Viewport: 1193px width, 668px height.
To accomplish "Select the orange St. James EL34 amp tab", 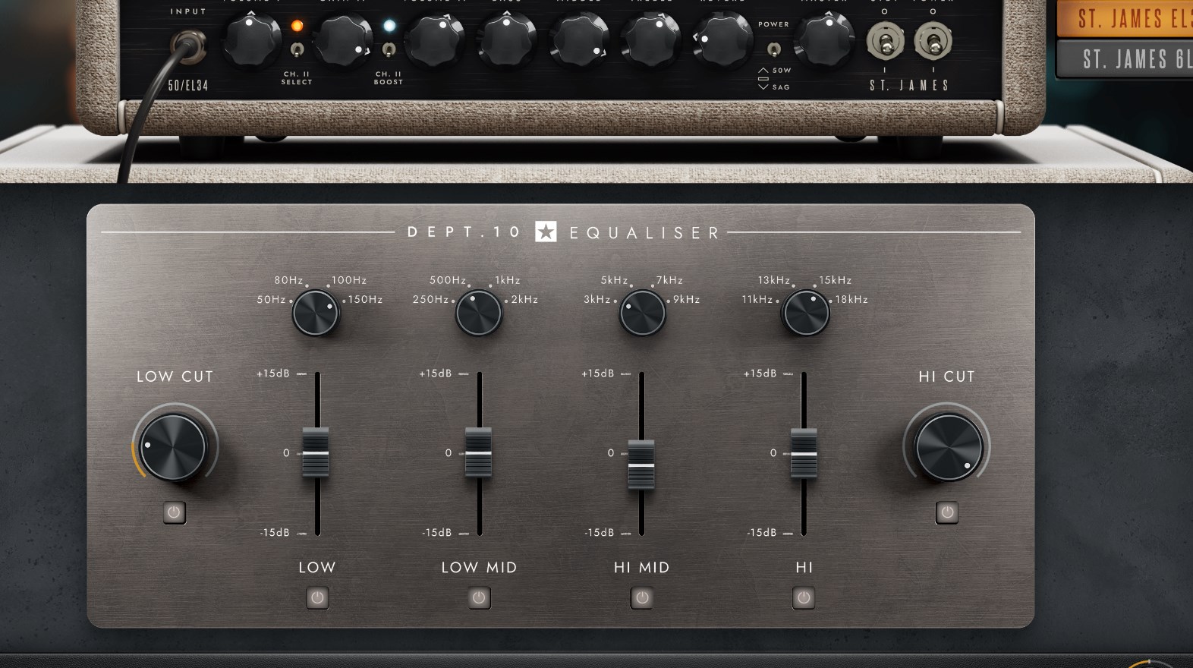I will click(x=1125, y=18).
